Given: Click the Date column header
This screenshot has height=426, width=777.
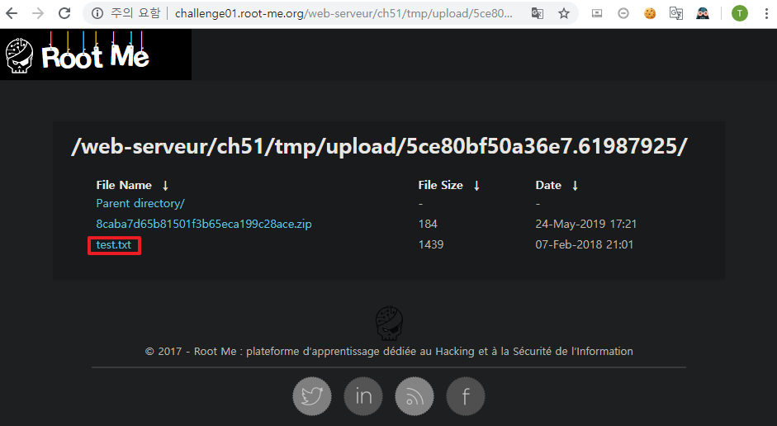Looking at the screenshot, I should (x=548, y=185).
